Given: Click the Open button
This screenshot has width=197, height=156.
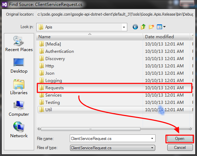Looking at the screenshot, I should coord(180,139).
